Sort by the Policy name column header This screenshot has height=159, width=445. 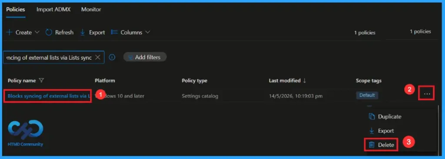[x=22, y=81]
